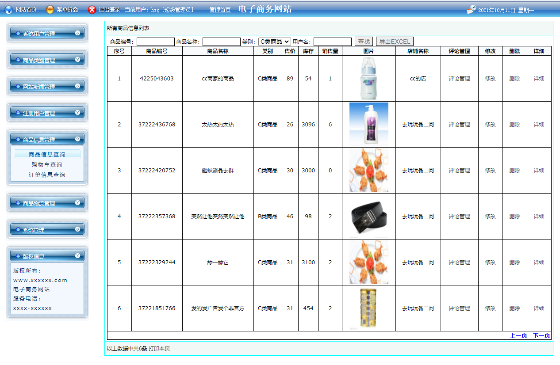The width and height of the screenshot is (560, 365).
Task: Go to 管理首页 link
Action: pos(220,10)
